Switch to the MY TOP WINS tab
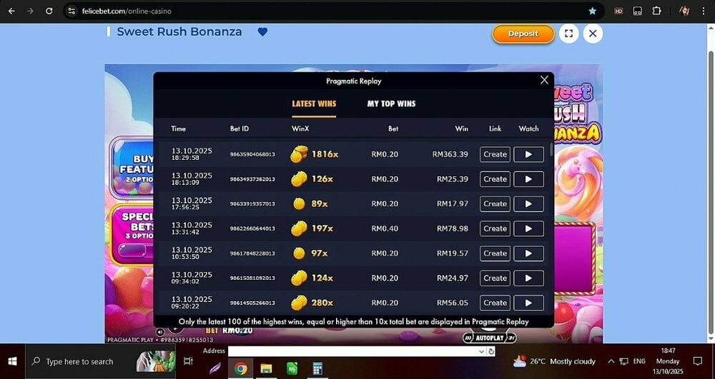This screenshot has width=715, height=379. (391, 103)
